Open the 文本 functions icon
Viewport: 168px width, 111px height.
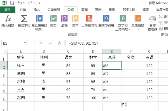click(x=75, y=19)
